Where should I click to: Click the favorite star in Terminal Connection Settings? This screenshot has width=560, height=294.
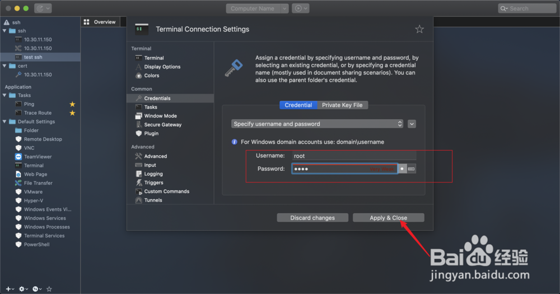(419, 29)
